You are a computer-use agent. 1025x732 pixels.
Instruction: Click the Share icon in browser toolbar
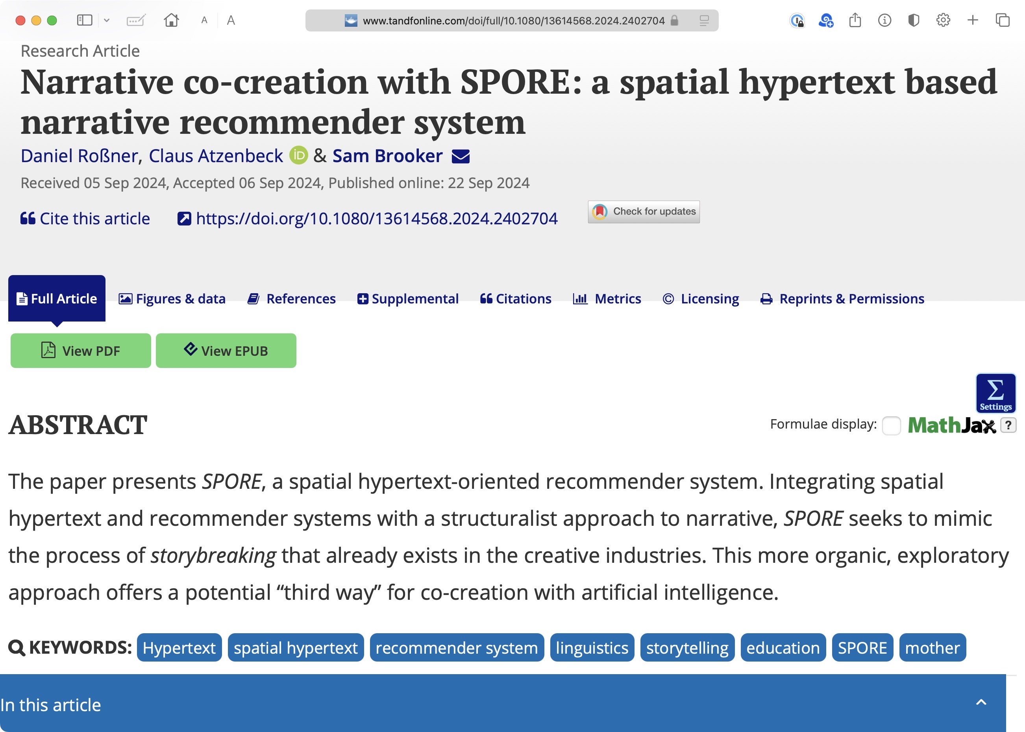point(855,20)
